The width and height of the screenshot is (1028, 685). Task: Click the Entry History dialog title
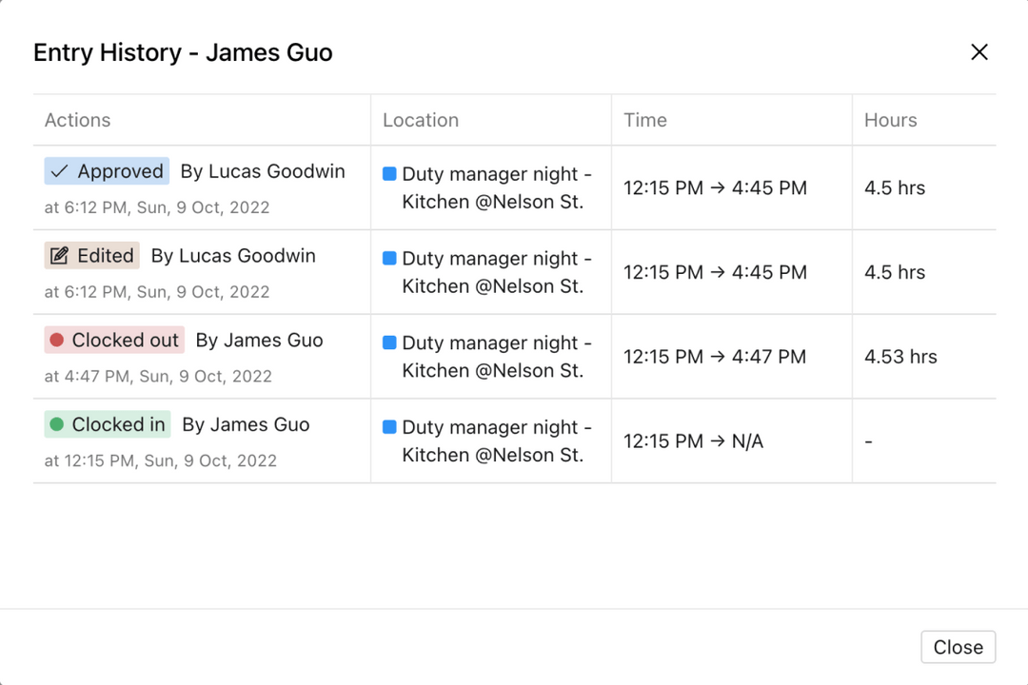[184, 52]
